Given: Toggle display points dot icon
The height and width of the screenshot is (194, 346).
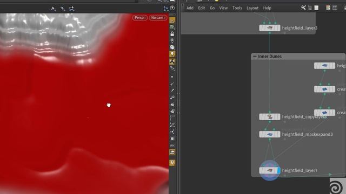Looking at the screenshot, I should pyautogui.click(x=172, y=77).
